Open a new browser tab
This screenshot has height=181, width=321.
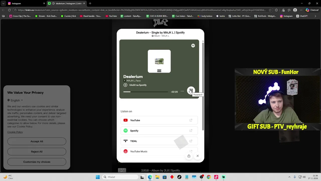[x=90, y=4]
